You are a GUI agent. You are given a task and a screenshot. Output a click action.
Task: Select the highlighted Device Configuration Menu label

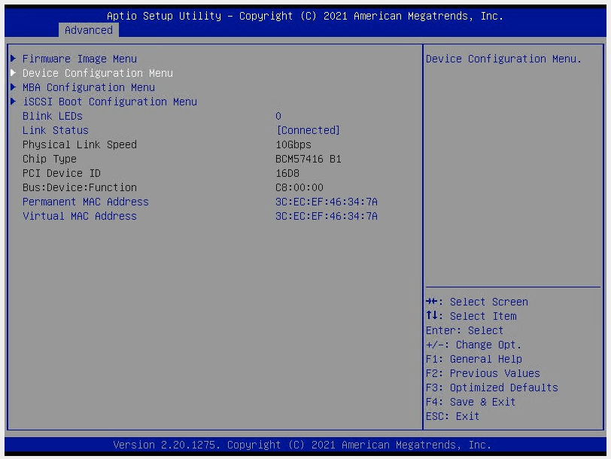pyautogui.click(x=97, y=73)
